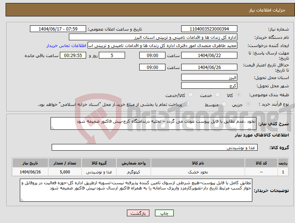Click the ردیف column header
295x223 pixels.
(x=283, y=163)
